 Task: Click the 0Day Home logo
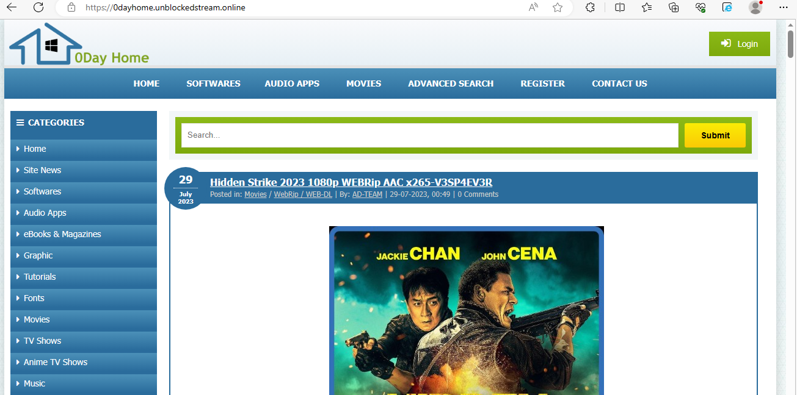(79, 45)
